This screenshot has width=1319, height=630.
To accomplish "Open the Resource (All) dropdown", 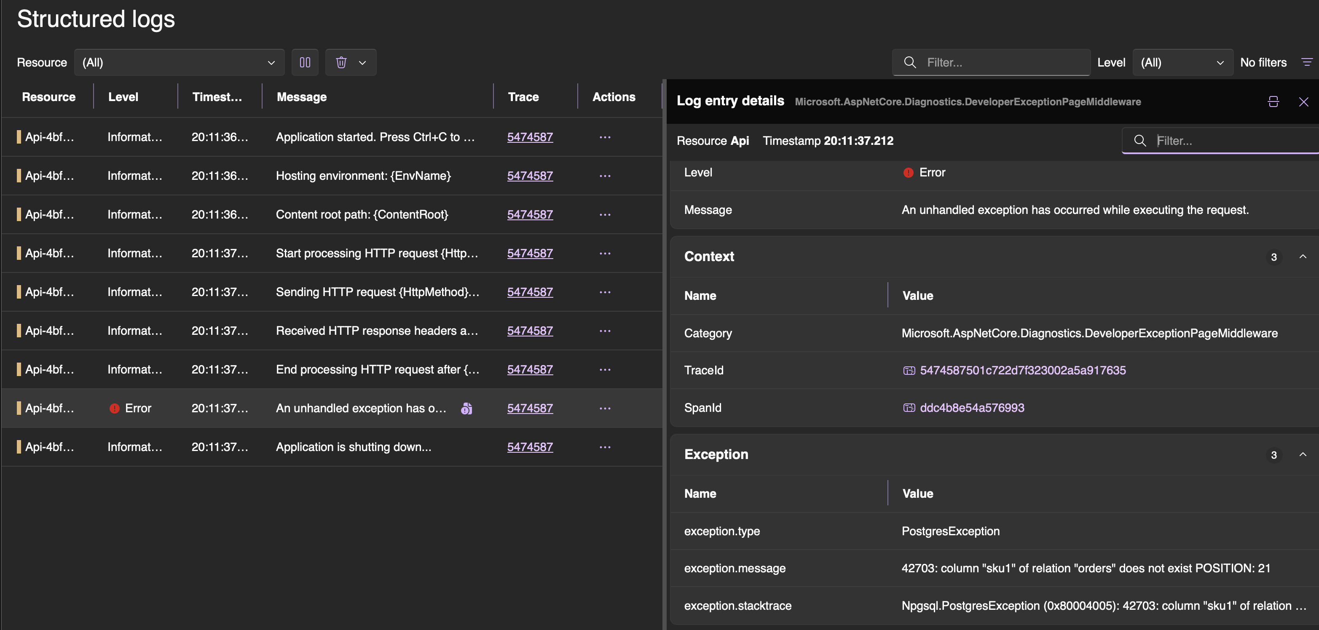I will click(179, 62).
